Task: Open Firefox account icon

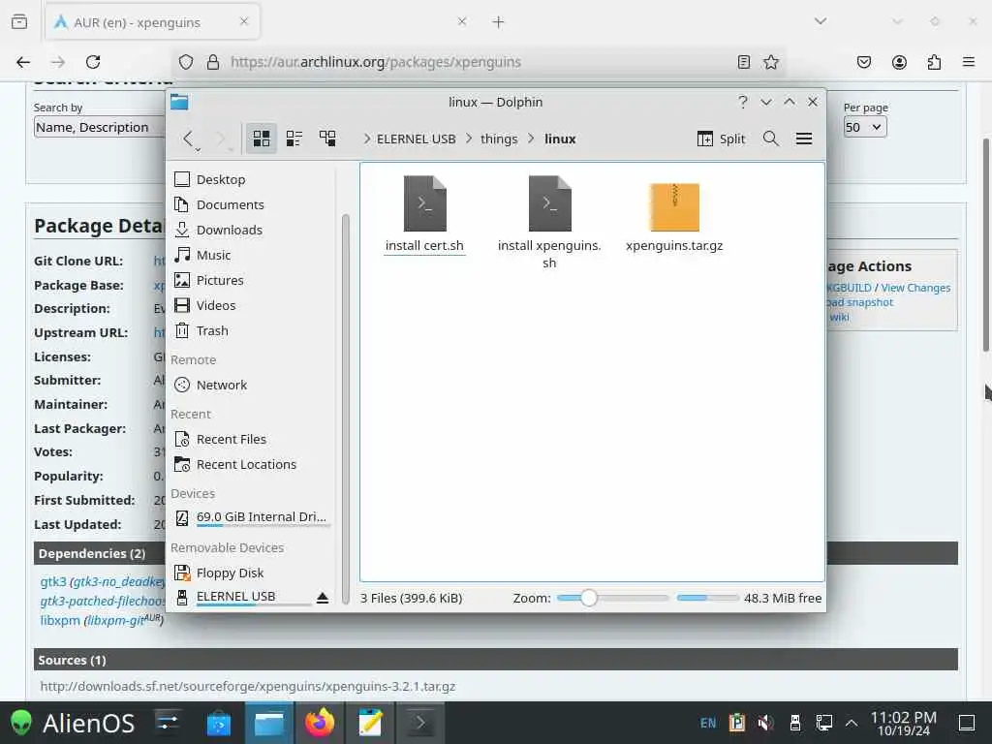Action: coord(899,62)
